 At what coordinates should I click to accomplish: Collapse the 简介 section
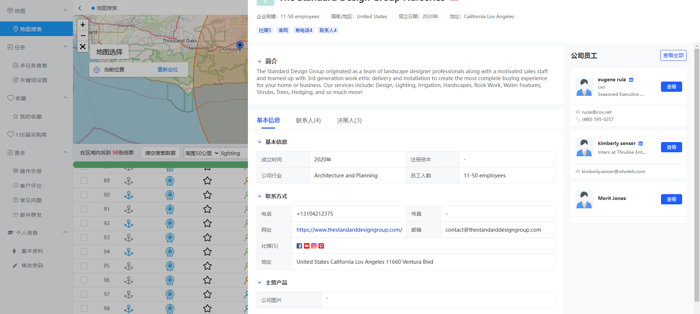[260, 62]
